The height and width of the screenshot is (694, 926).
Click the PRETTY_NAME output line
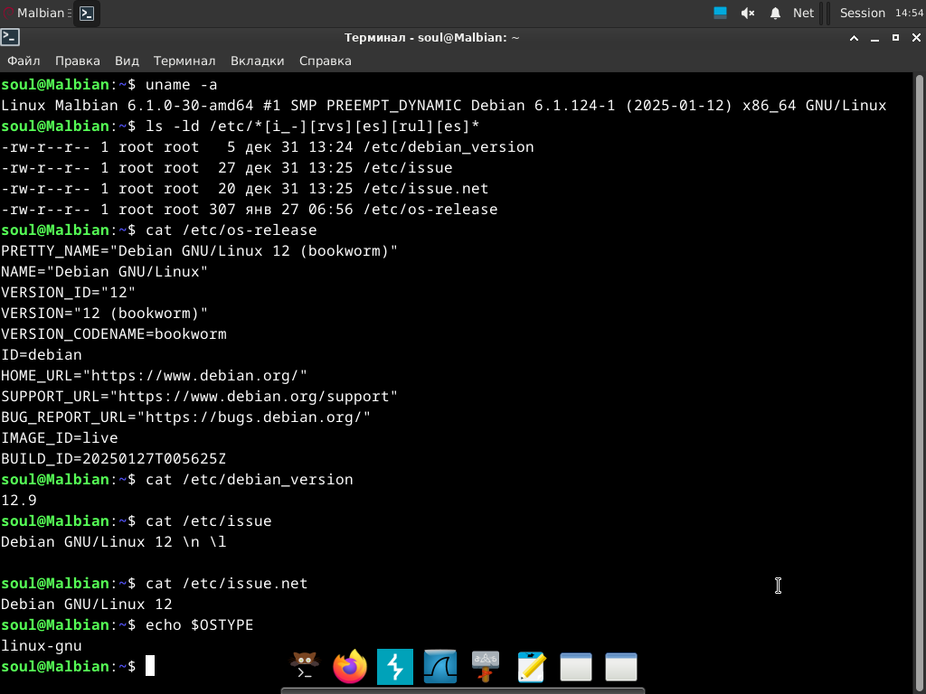pos(199,251)
